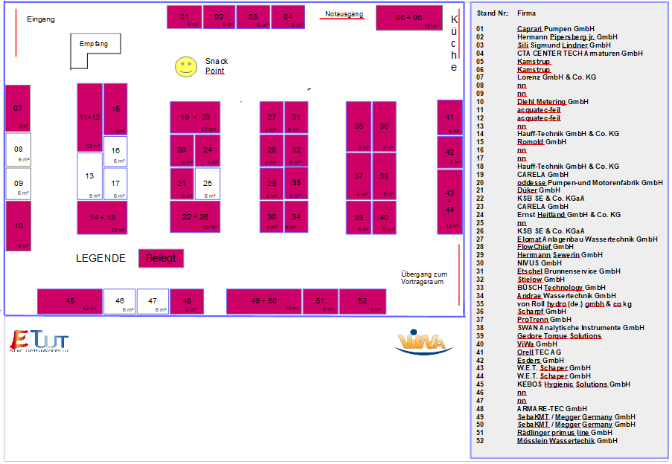This screenshot has width=672, height=464.
Task: Click 'Orell TEC AG' list entry
Action: (x=539, y=352)
